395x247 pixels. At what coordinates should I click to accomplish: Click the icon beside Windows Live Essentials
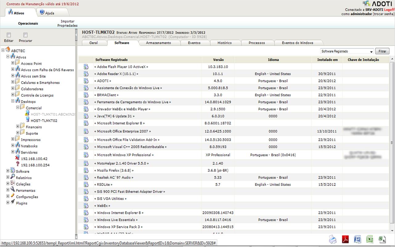(x=86, y=220)
